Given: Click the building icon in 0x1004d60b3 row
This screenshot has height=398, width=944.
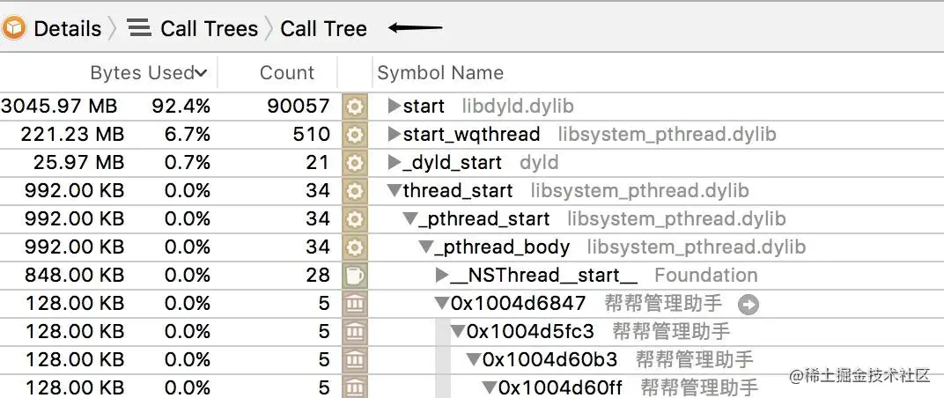Looking at the screenshot, I should pyautogui.click(x=355, y=359).
